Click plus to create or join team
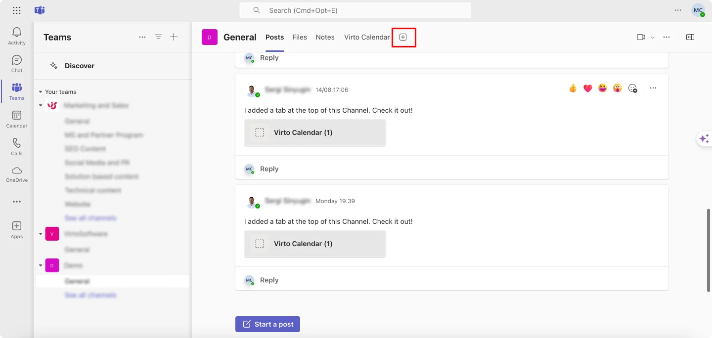712x338 pixels. pos(174,37)
